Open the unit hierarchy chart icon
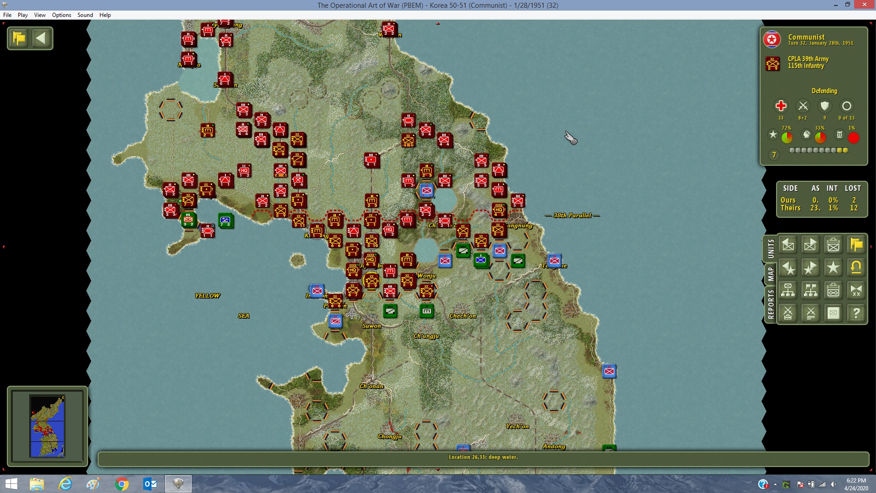 click(788, 290)
